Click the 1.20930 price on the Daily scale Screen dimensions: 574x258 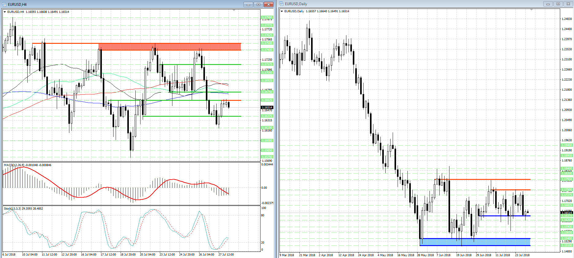click(567, 110)
